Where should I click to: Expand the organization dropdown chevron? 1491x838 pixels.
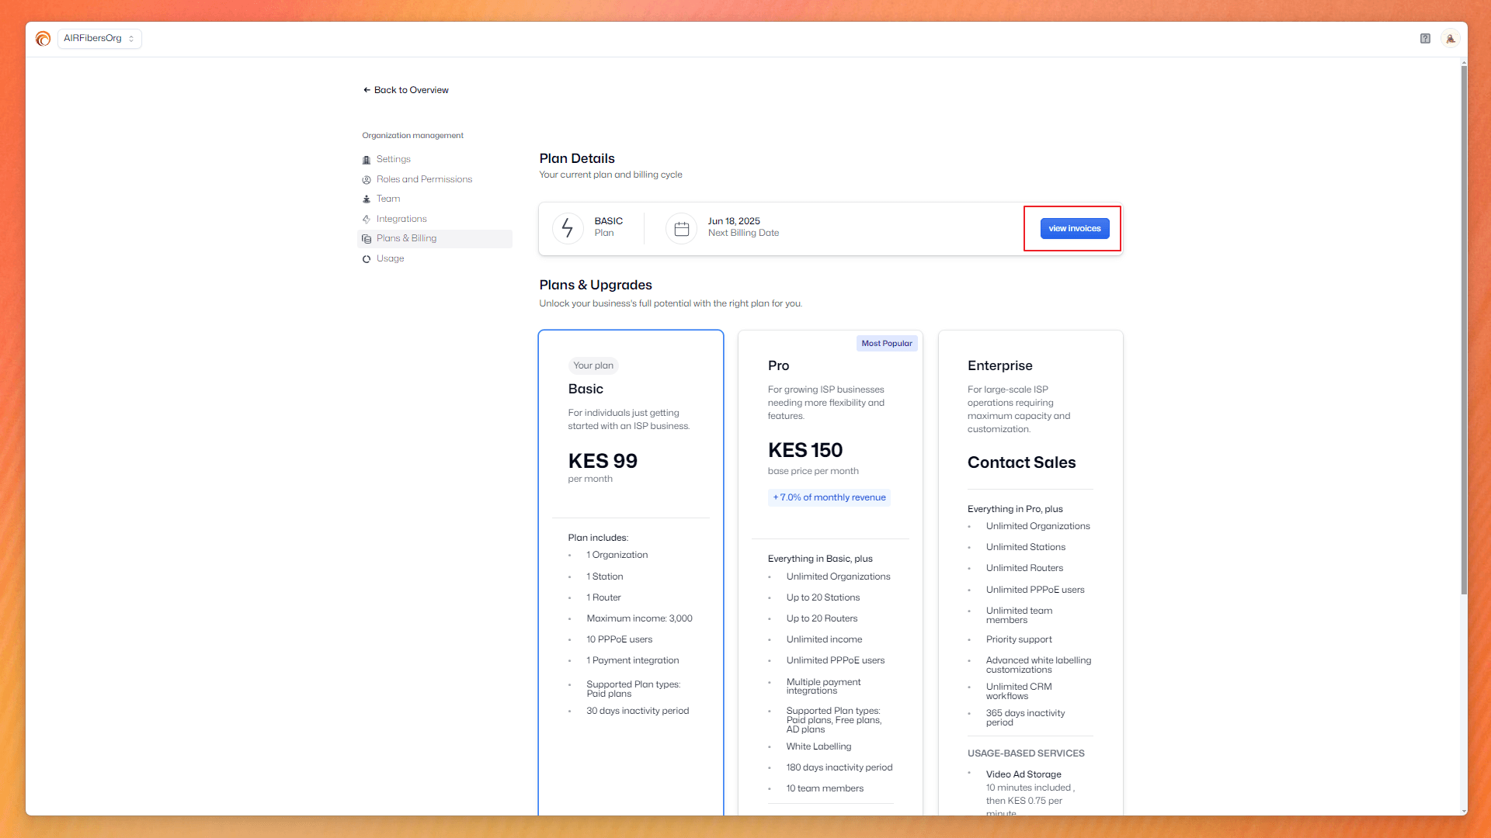131,37
